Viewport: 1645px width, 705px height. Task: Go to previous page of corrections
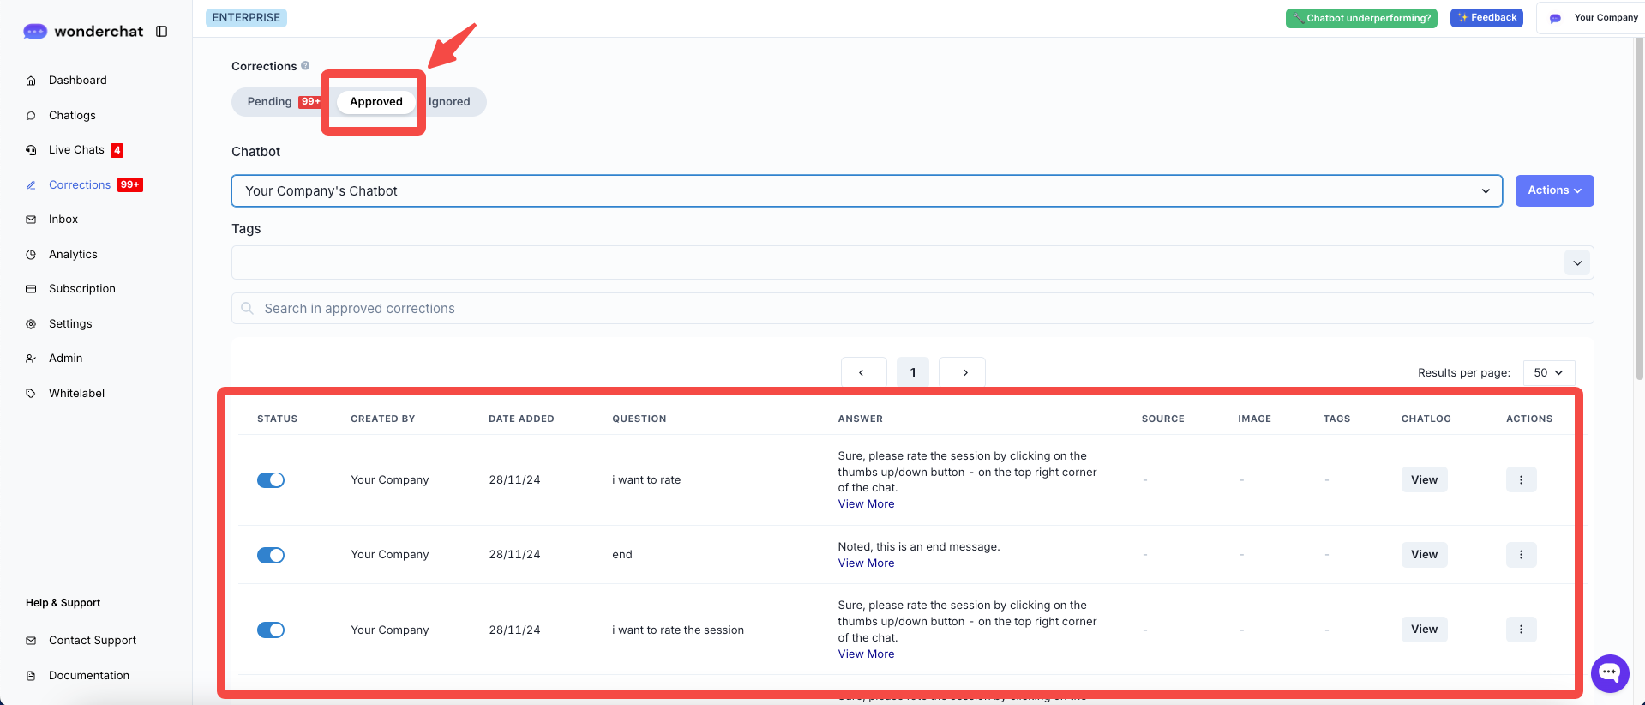tap(862, 372)
